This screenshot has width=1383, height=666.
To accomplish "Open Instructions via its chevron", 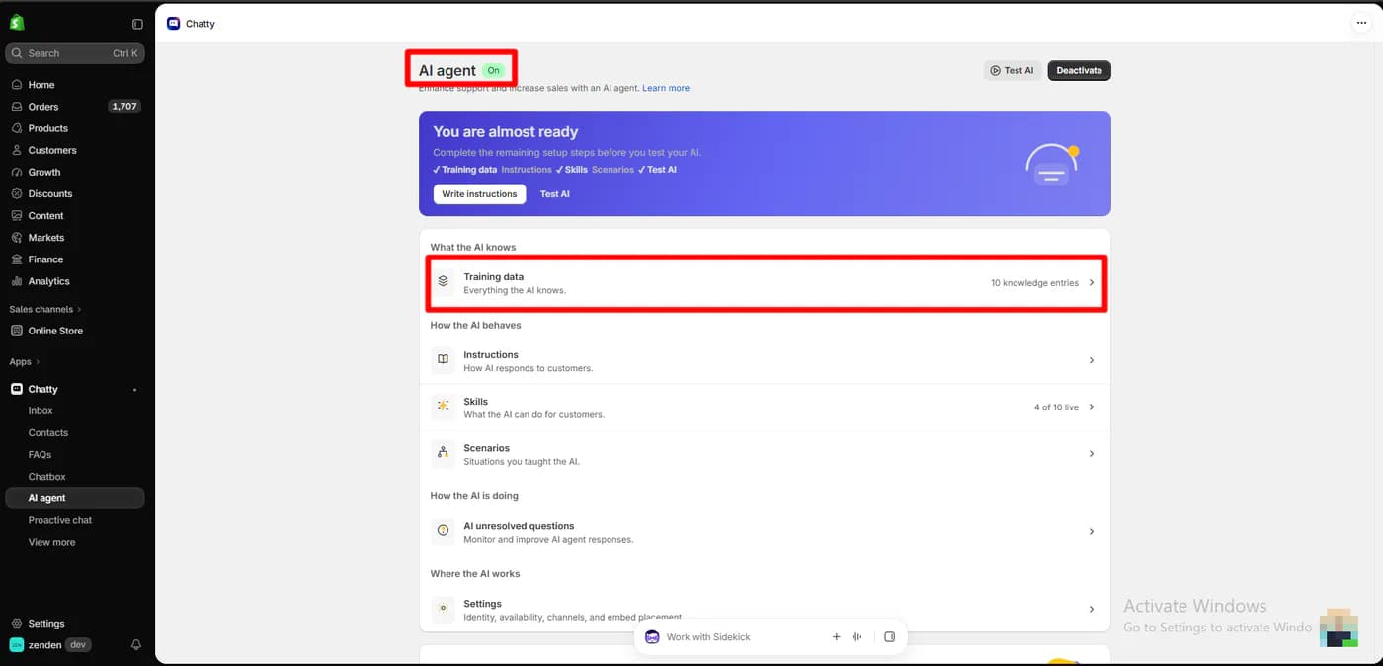I will (1092, 361).
